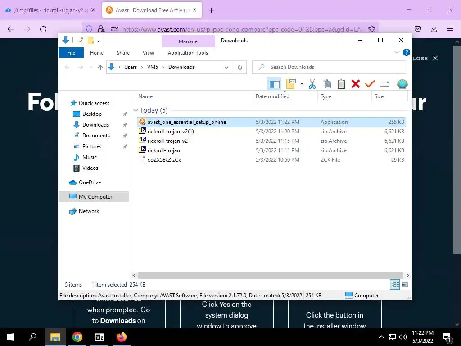Click the red X Delete icon
The width and height of the screenshot is (461, 346).
click(x=356, y=84)
